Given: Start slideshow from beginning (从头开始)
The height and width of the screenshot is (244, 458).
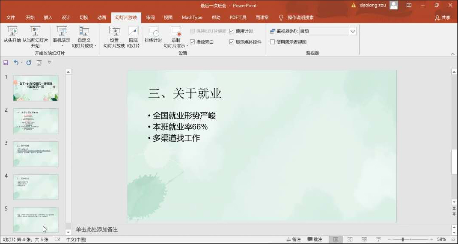Looking at the screenshot, I should click(x=12, y=34).
